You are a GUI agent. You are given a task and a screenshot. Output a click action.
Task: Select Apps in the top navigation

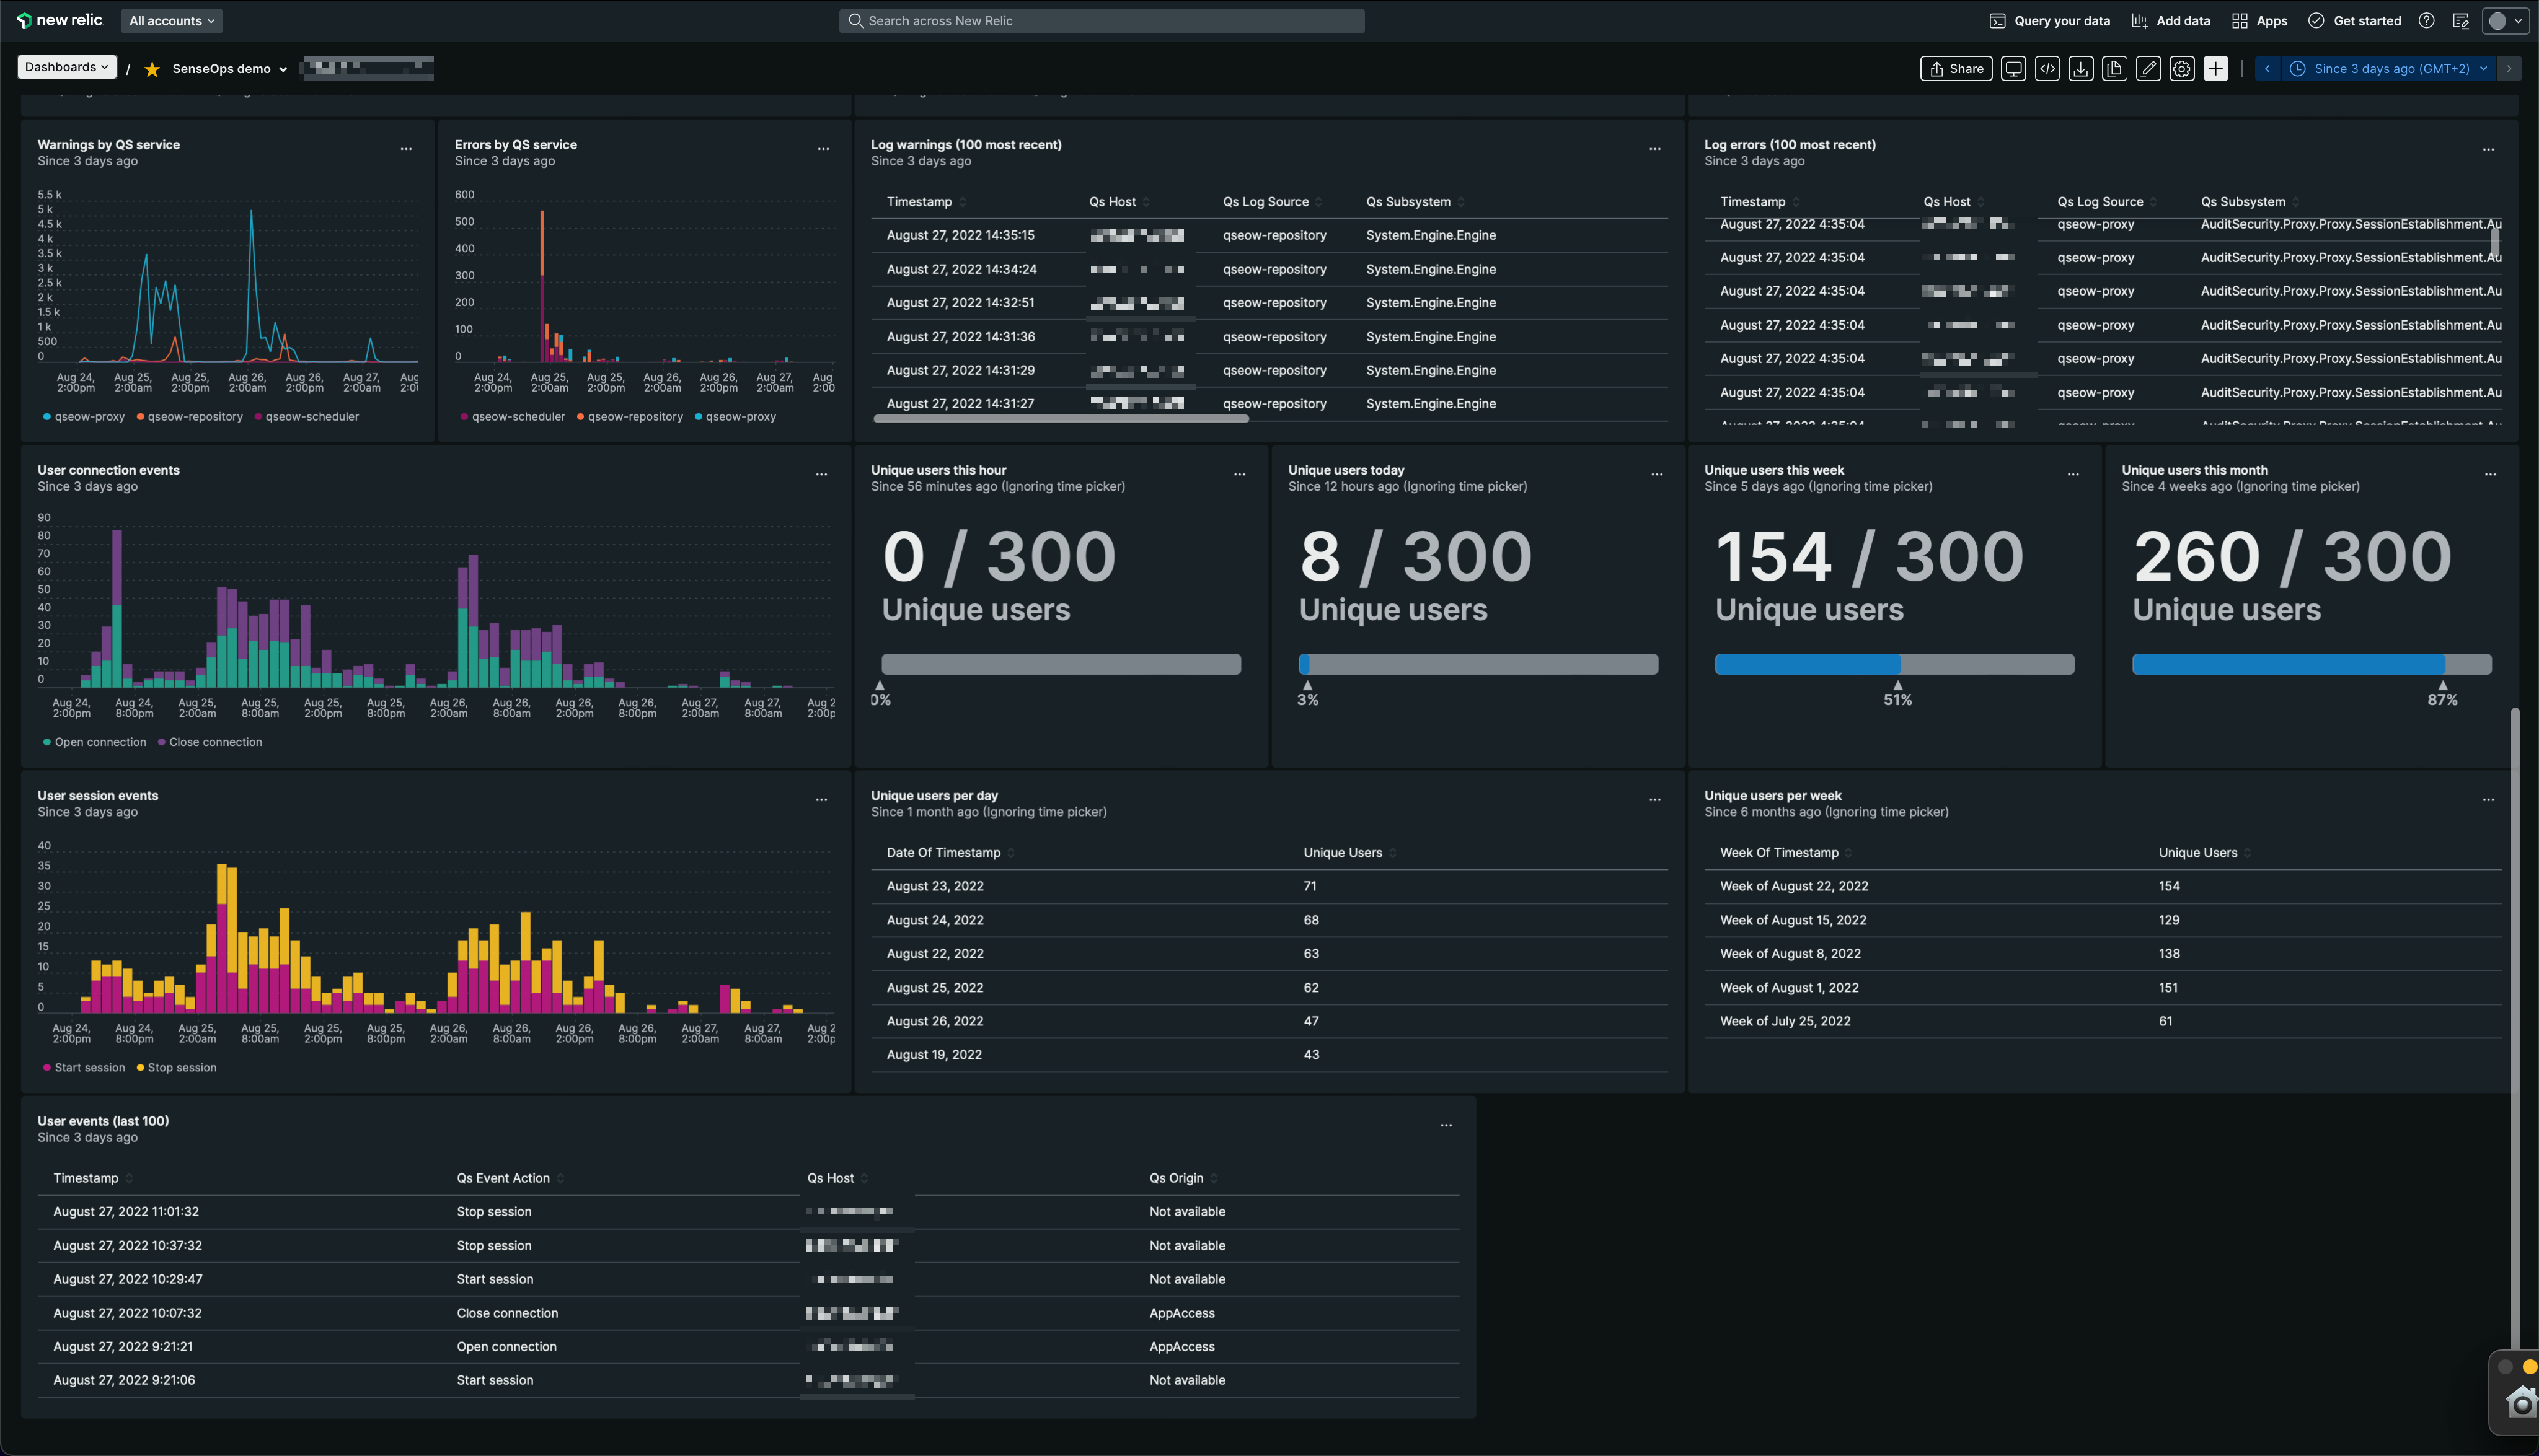2259,20
